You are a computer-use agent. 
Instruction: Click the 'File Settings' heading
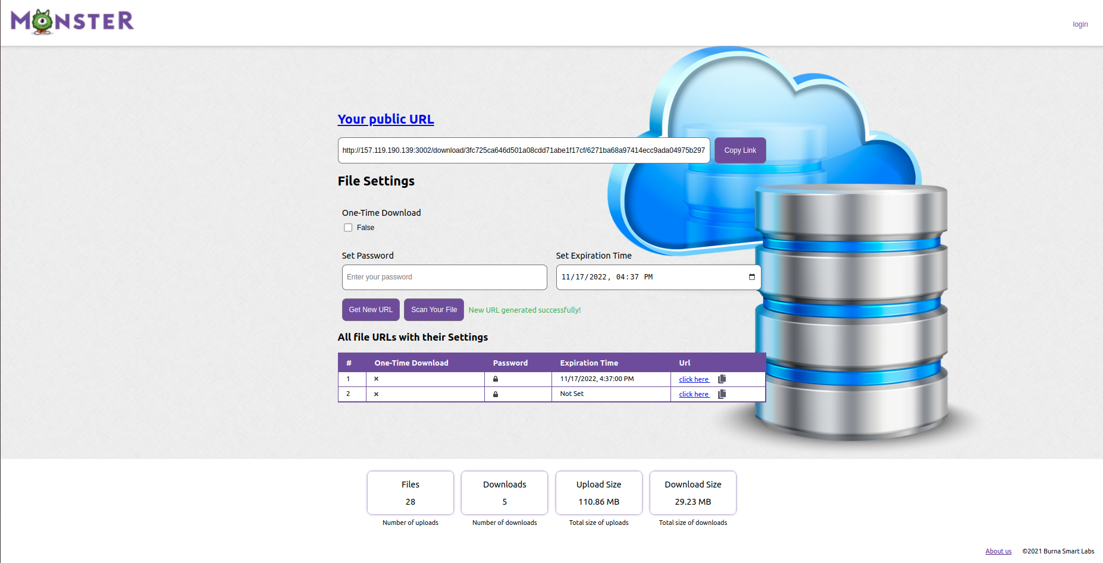tap(376, 181)
